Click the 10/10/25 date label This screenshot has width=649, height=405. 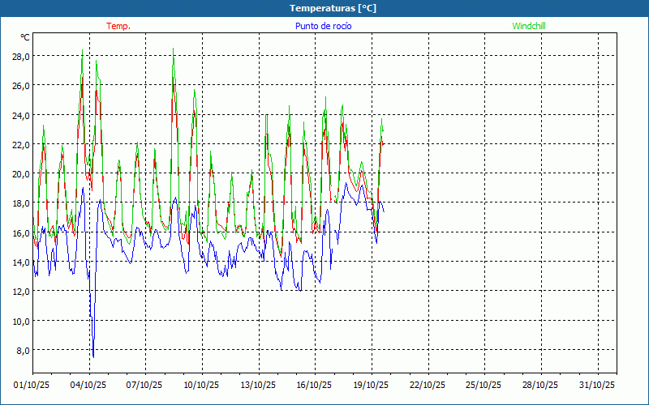pos(202,385)
